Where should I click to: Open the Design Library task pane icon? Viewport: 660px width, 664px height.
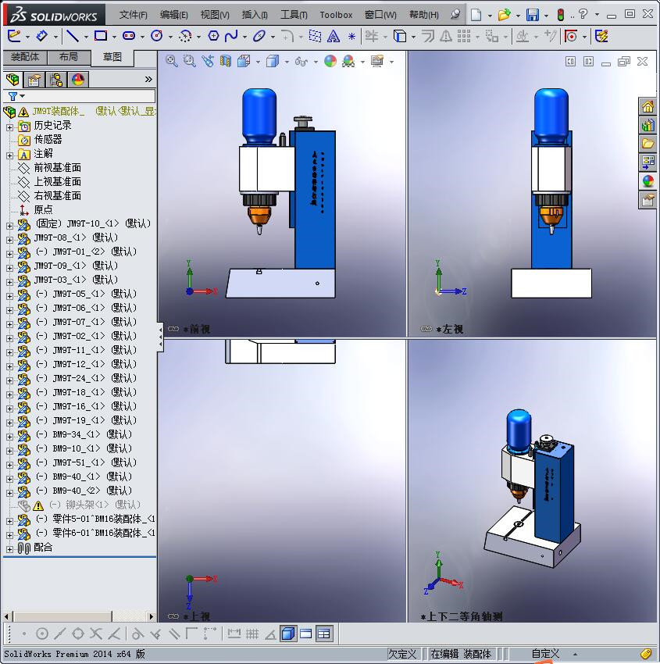pyautogui.click(x=648, y=125)
